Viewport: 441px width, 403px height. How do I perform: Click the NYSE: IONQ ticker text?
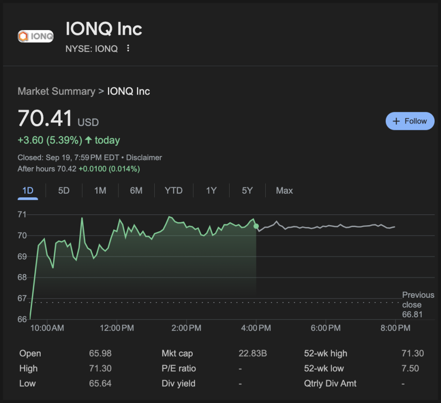coord(92,49)
